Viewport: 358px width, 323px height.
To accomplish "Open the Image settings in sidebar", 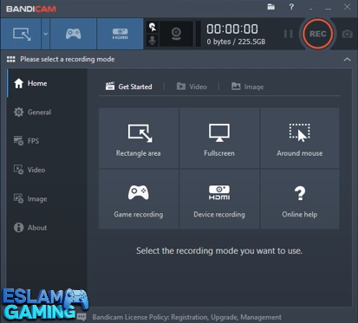I will click(47, 198).
